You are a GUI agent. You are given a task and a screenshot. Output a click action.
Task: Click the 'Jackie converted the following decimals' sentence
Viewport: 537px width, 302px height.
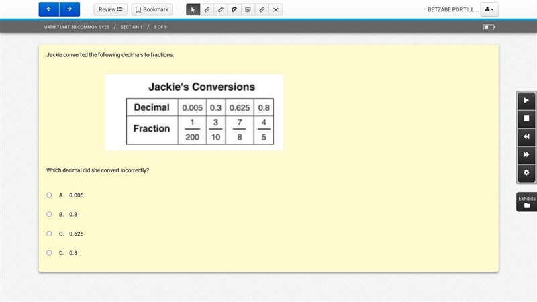coord(110,55)
